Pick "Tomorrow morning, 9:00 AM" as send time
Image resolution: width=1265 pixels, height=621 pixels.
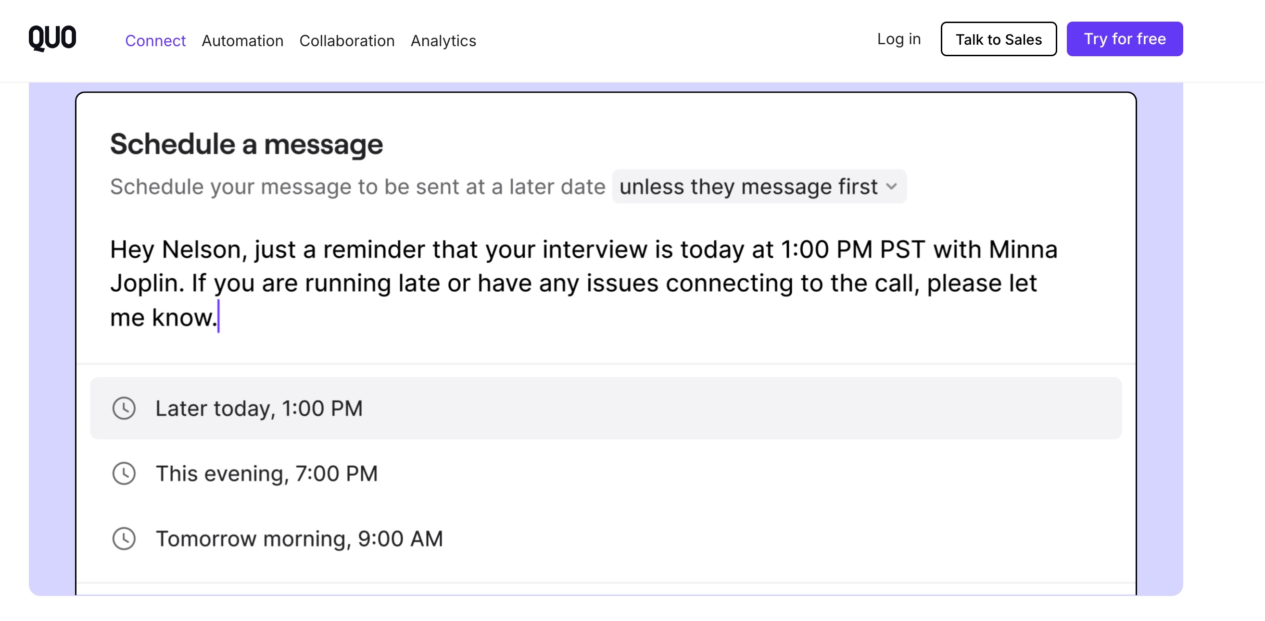pyautogui.click(x=300, y=538)
